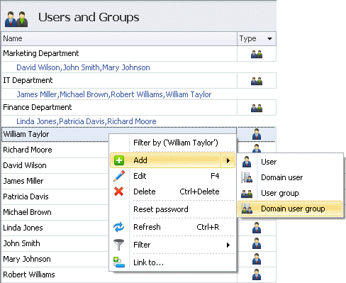Image resolution: width=346 pixels, height=283 pixels.
Task: Expand the Add submenu arrow
Action: (x=228, y=160)
